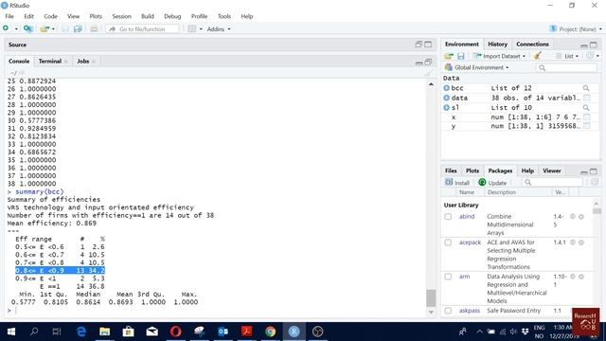Inspect sl list with magnifier icon
606x341 pixels.
coord(586,108)
